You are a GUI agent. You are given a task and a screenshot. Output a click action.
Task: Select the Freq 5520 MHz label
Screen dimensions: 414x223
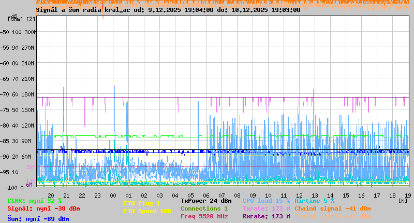coord(205,216)
